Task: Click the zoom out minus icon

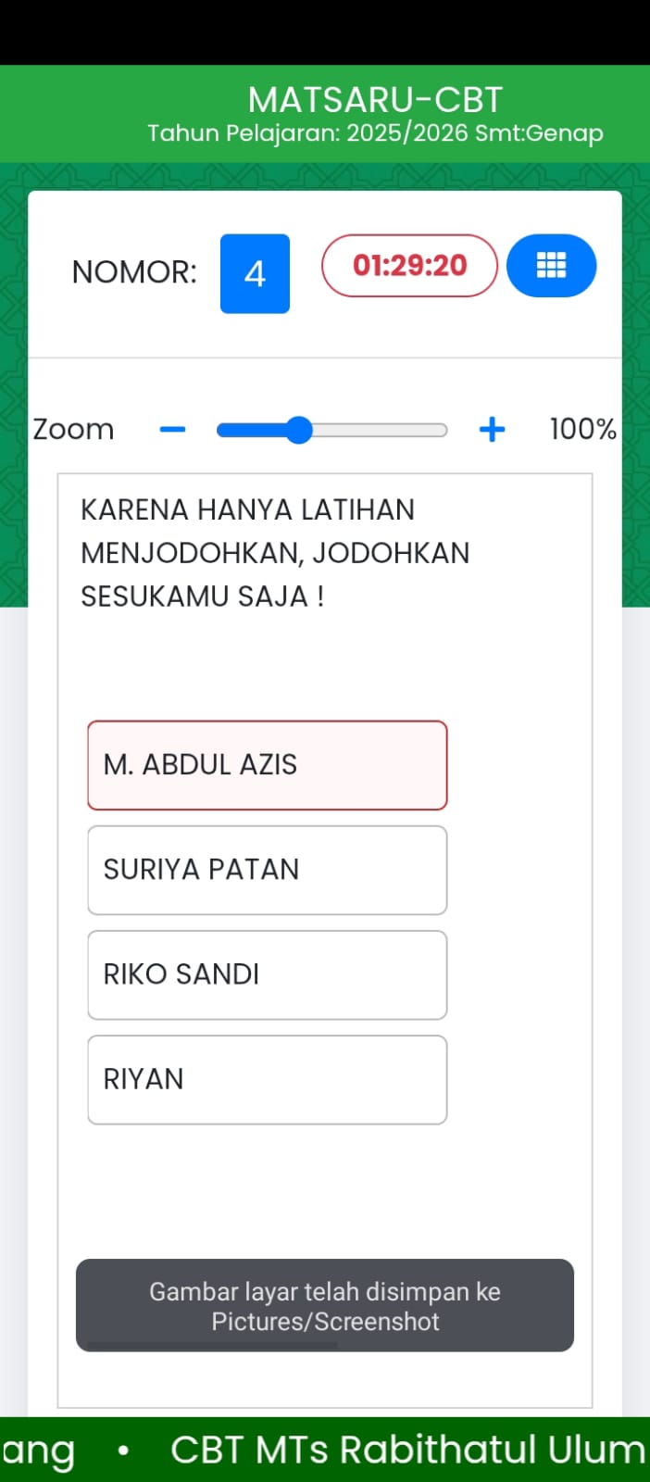Action: coord(173,429)
